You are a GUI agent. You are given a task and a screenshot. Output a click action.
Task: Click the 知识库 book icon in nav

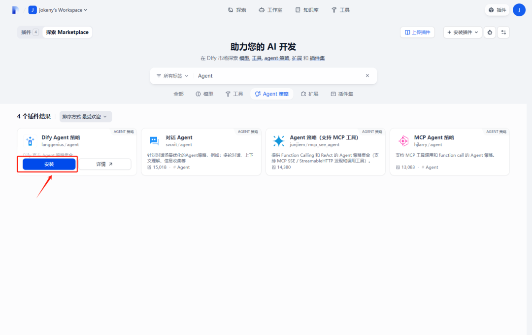[x=298, y=10]
